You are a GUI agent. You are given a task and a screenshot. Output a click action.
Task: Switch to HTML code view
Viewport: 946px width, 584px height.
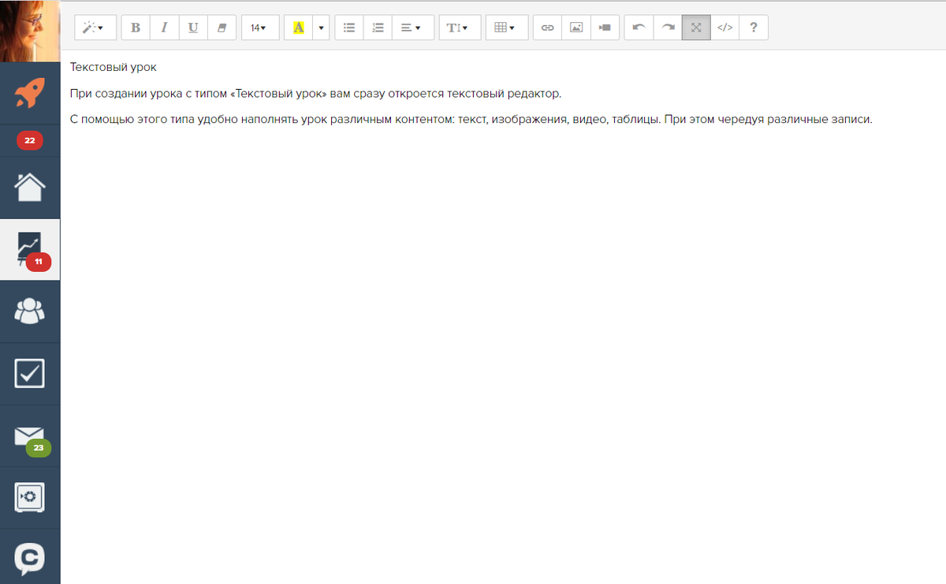[724, 28]
